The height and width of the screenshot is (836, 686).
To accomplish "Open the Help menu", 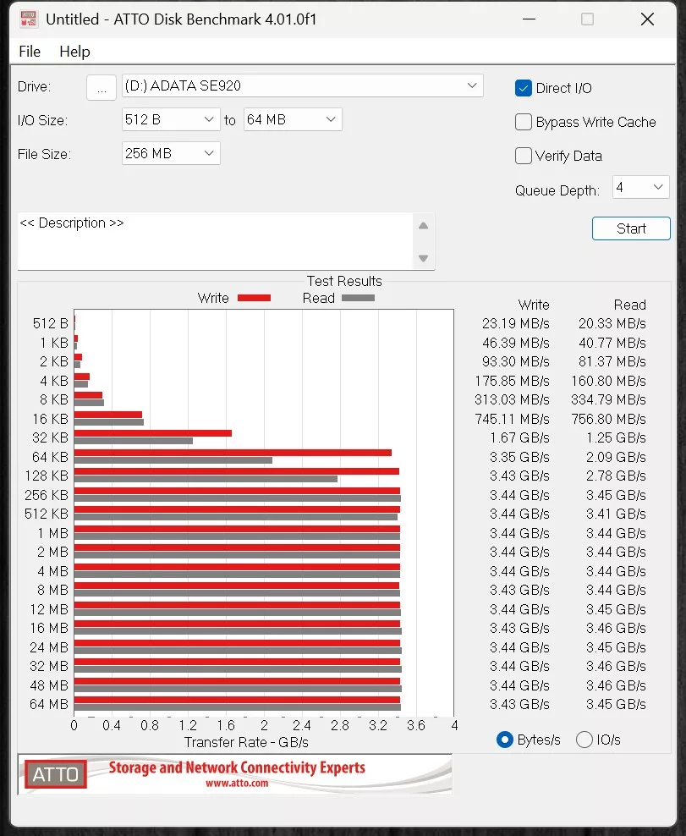I will 74,52.
